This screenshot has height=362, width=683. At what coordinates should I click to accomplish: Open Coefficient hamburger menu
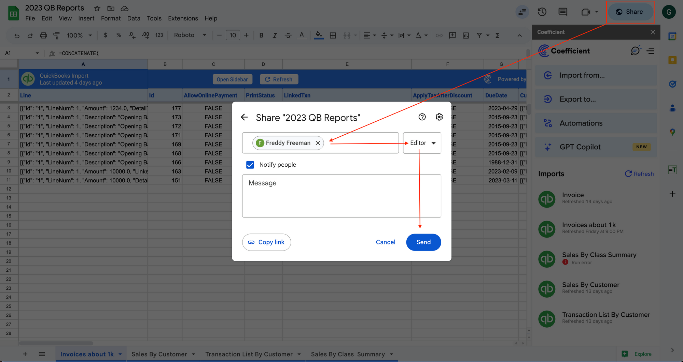click(x=651, y=51)
